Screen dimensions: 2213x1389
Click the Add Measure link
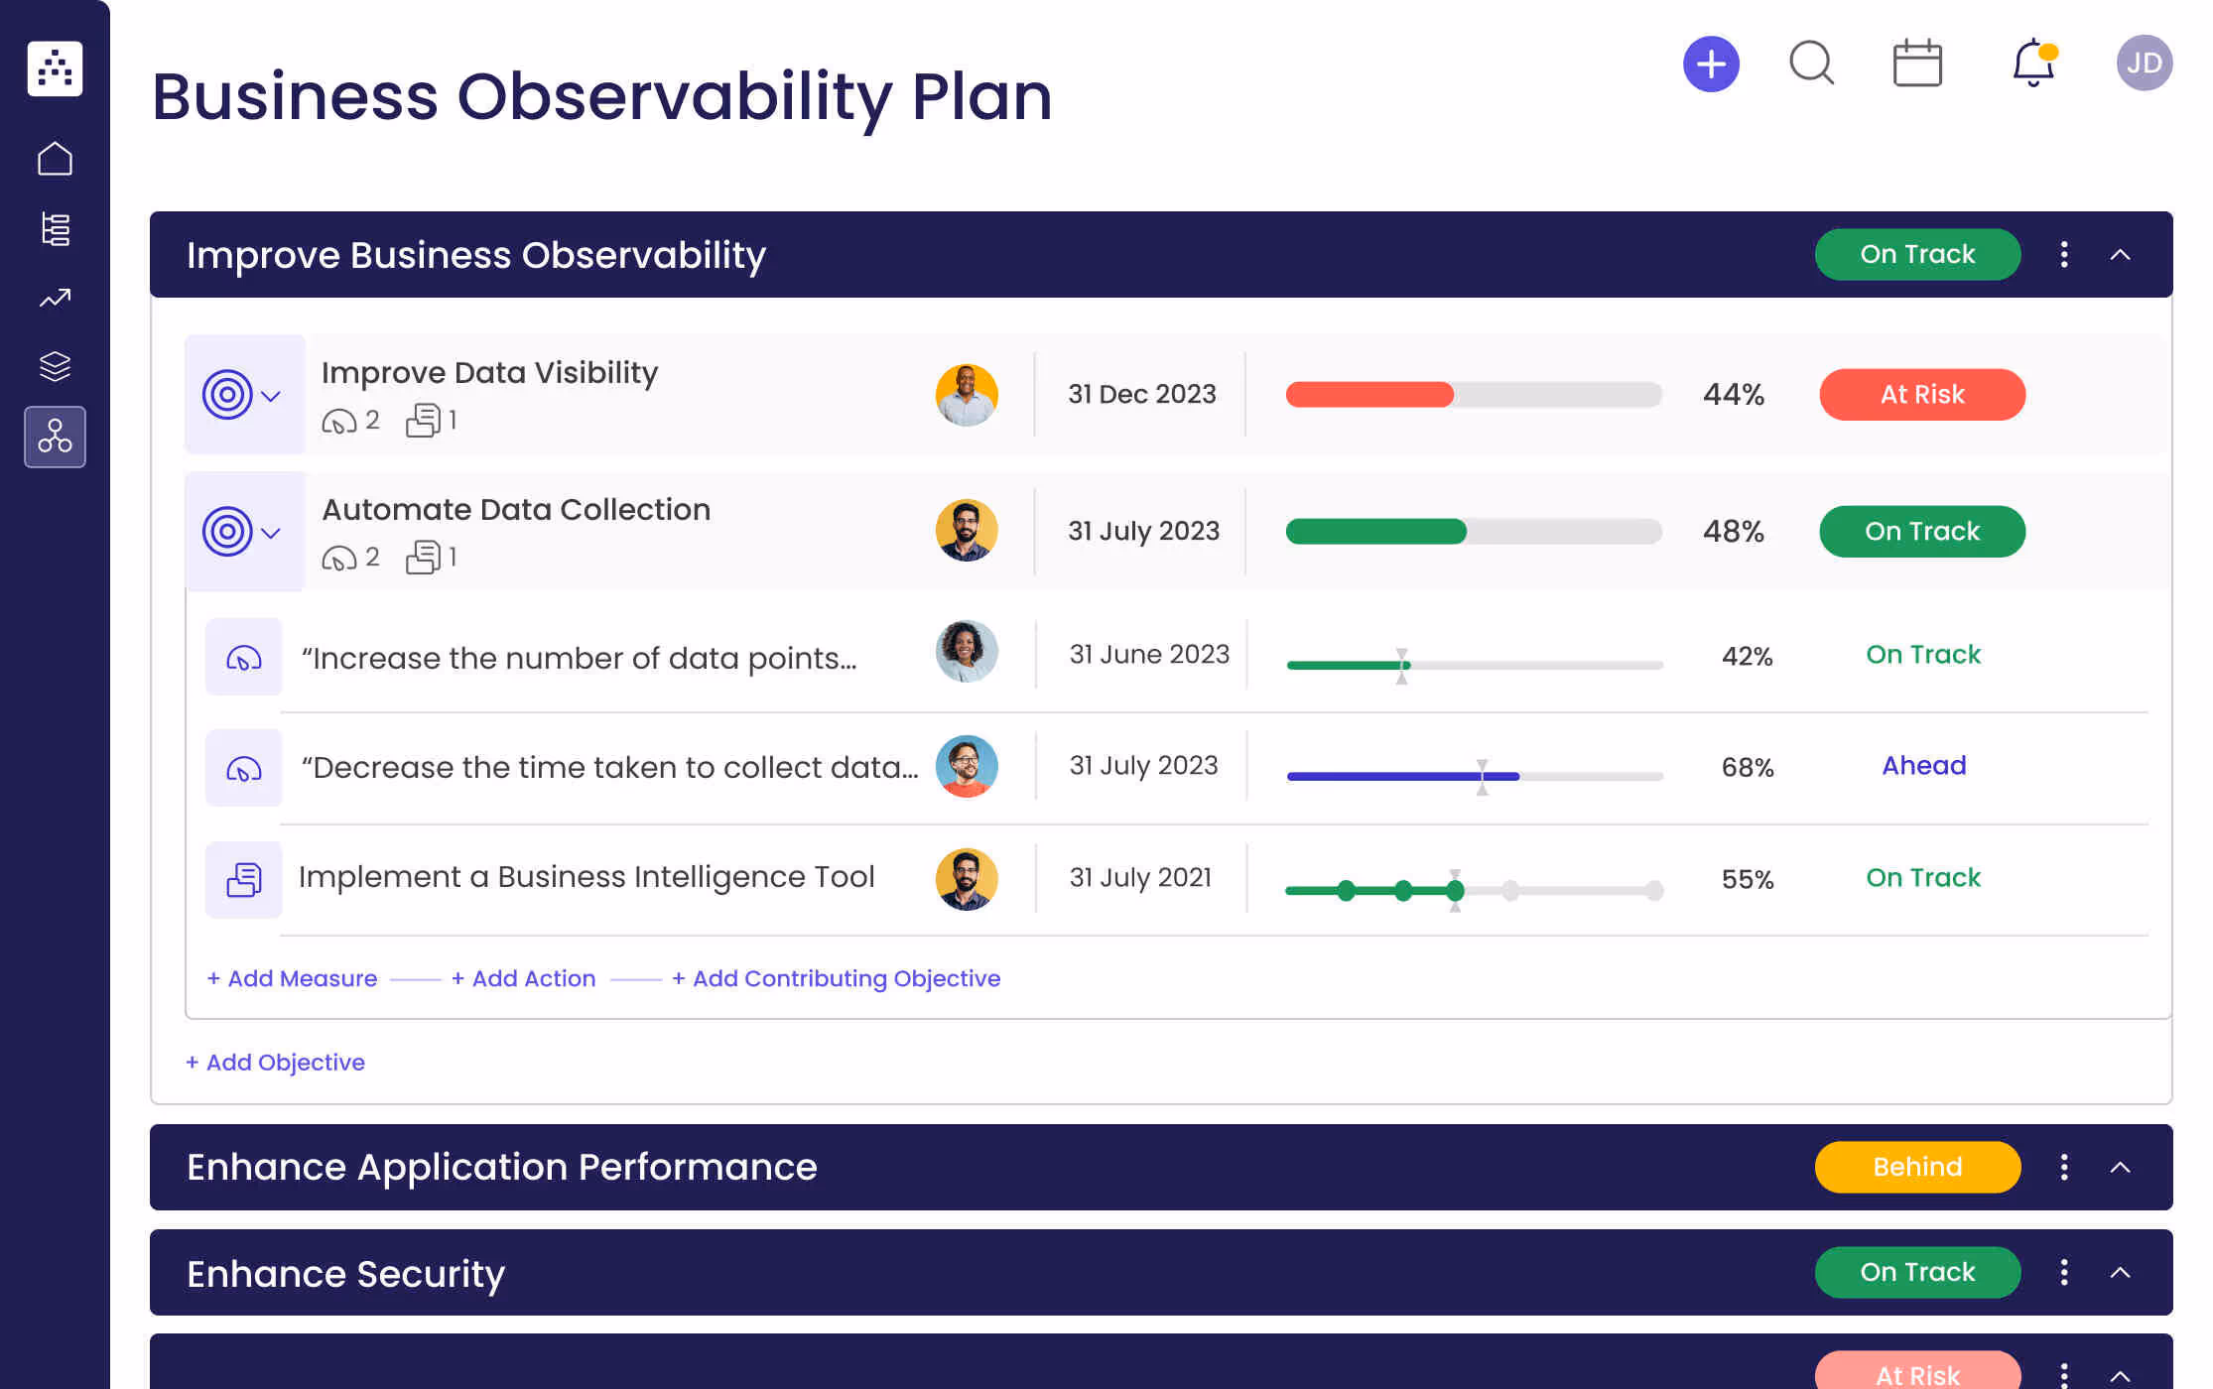pos(293,978)
